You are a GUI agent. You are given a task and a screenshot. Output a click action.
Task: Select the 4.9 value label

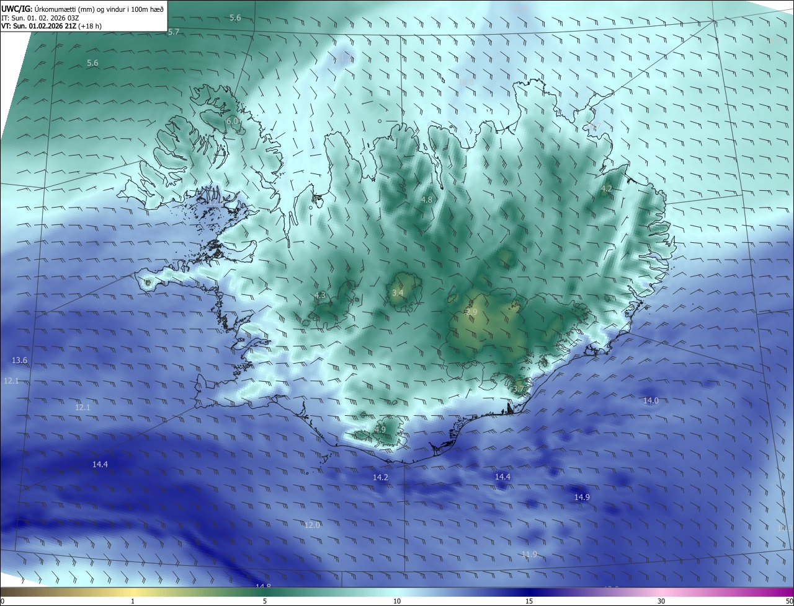[380, 429]
